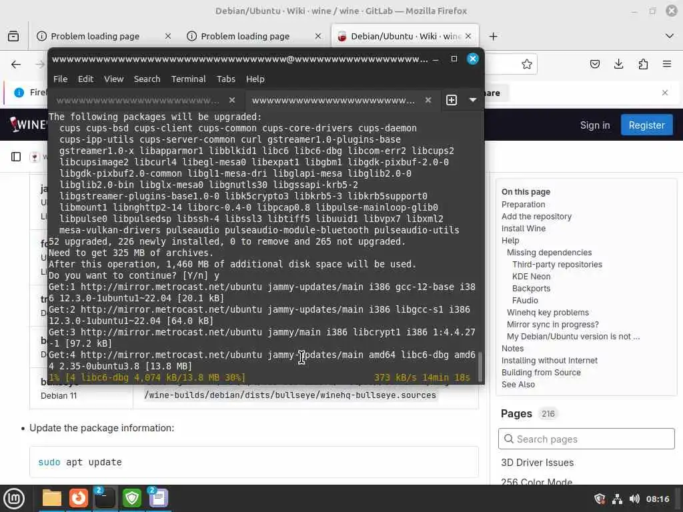This screenshot has width=683, height=512.
Task: Open the network connection tray icon
Action: point(617,499)
